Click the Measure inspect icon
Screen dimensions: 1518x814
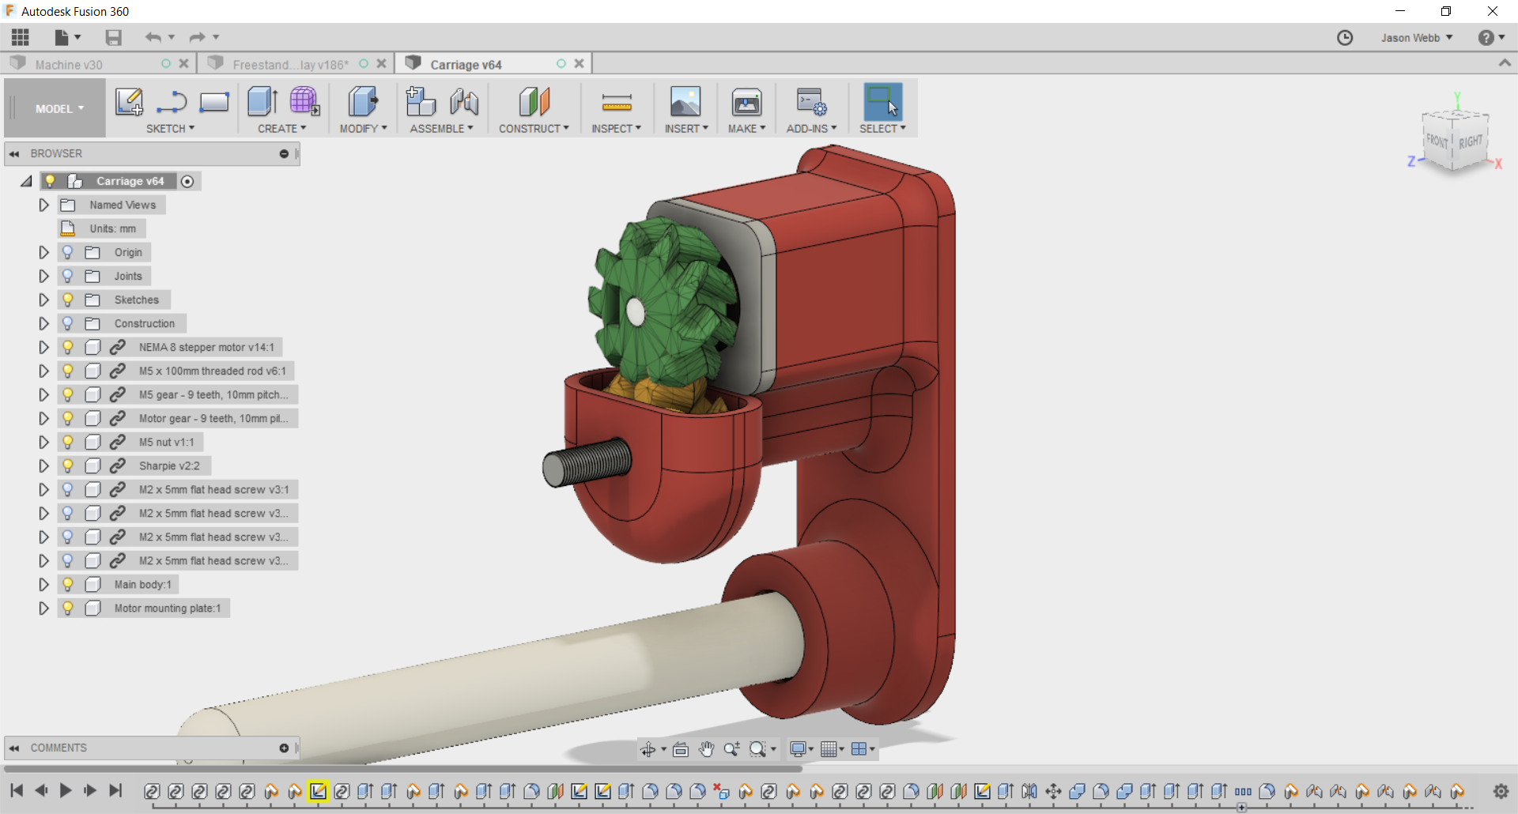pyautogui.click(x=617, y=102)
